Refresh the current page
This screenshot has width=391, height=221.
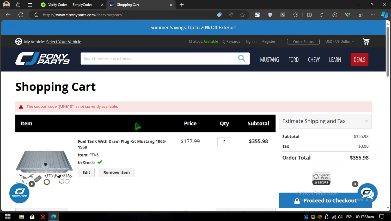pos(21,15)
